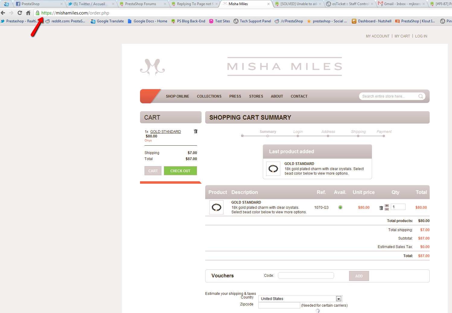Screen dimensions: 452x313
Task: Click the MISHA MILES wordmark banner
Action: click(x=285, y=66)
